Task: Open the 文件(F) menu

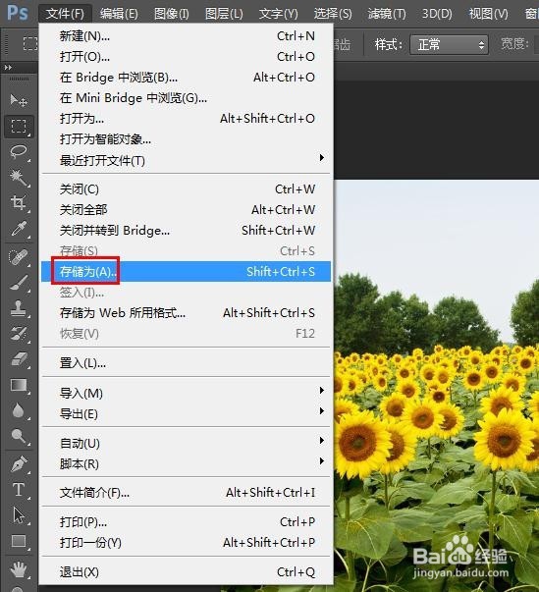Action: [65, 14]
